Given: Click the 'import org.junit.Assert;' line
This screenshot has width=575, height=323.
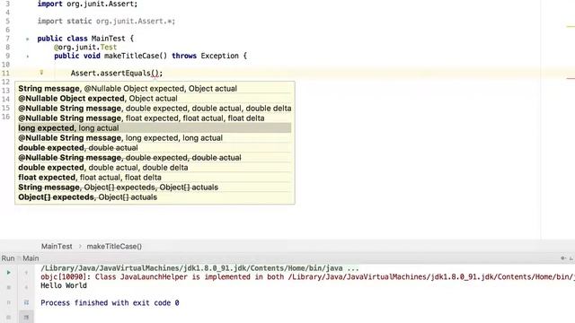Looking at the screenshot, I should point(87,4).
